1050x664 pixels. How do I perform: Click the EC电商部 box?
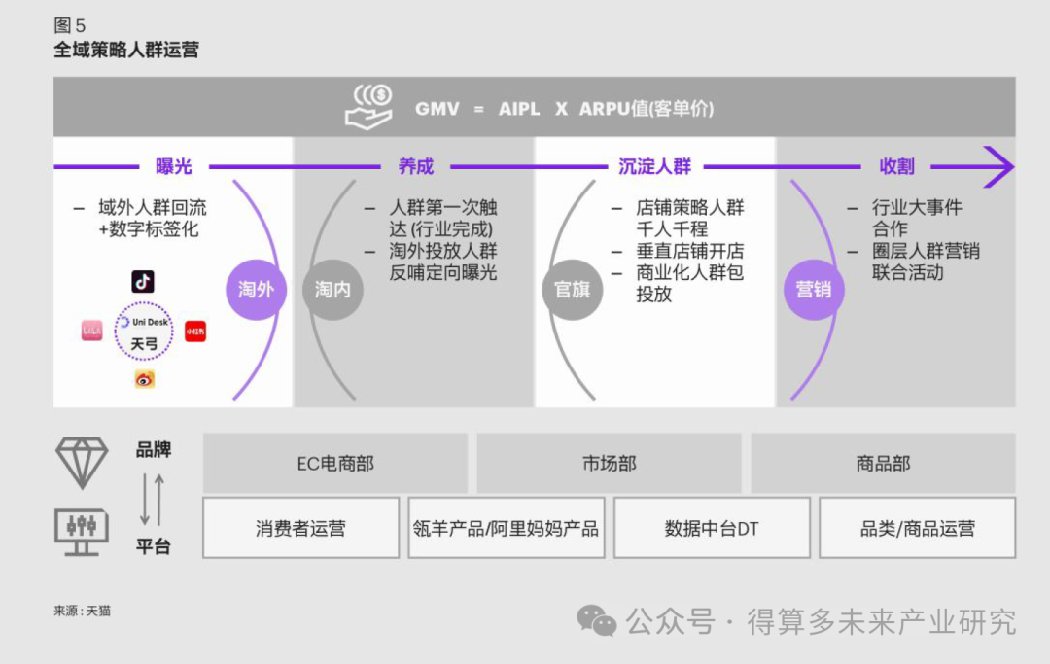(x=333, y=464)
